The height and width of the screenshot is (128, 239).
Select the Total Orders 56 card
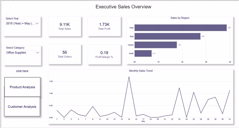click(x=65, y=54)
